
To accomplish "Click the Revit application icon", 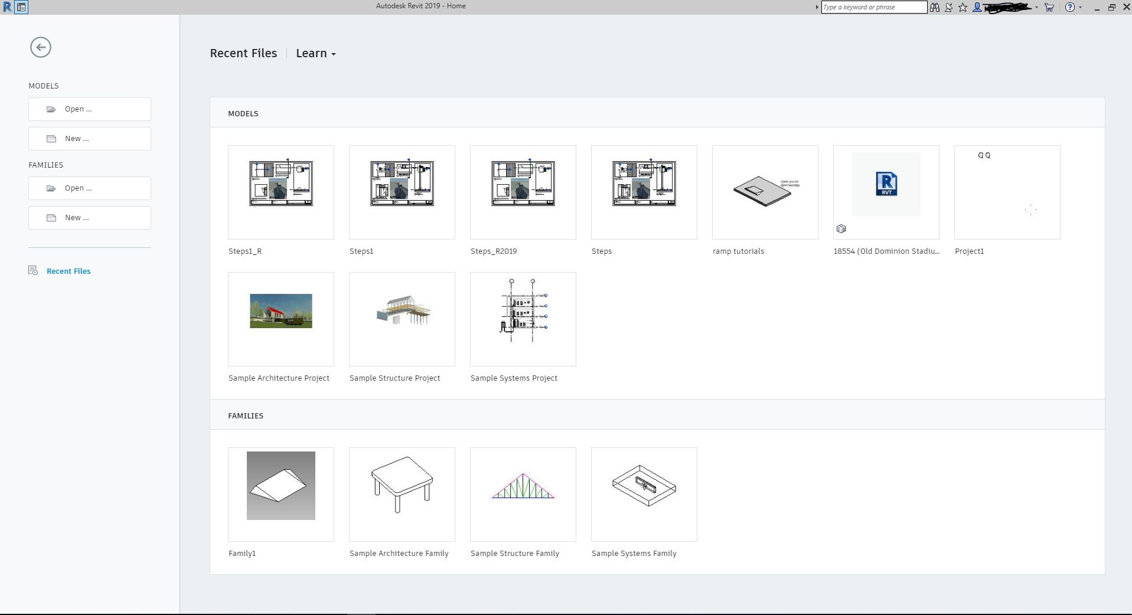I will point(6,6).
